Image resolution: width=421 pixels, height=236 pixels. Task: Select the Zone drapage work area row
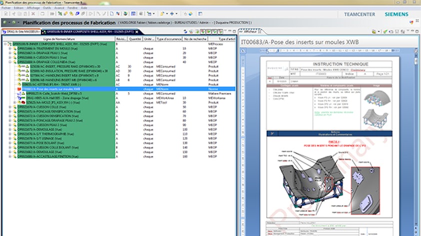coord(119,98)
